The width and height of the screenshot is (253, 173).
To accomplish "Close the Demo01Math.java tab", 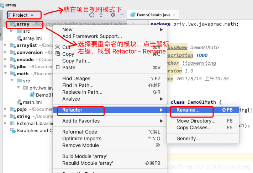I will pos(174,15).
